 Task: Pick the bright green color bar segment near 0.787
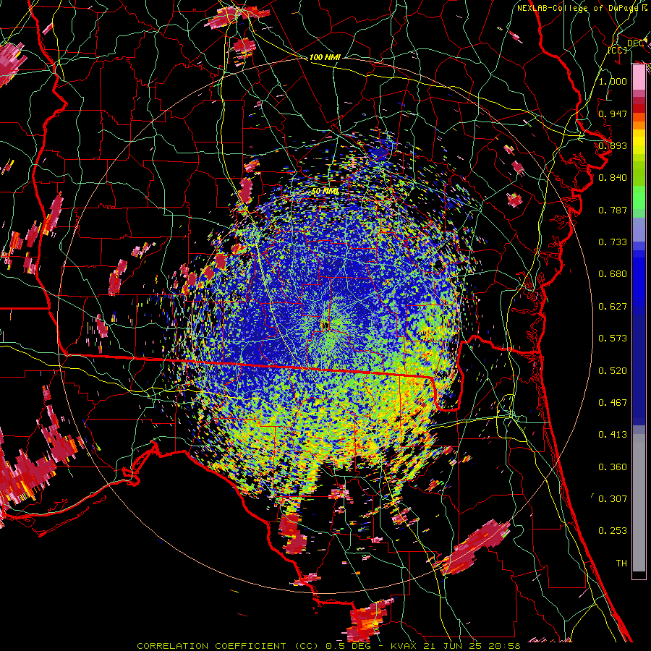pos(639,198)
